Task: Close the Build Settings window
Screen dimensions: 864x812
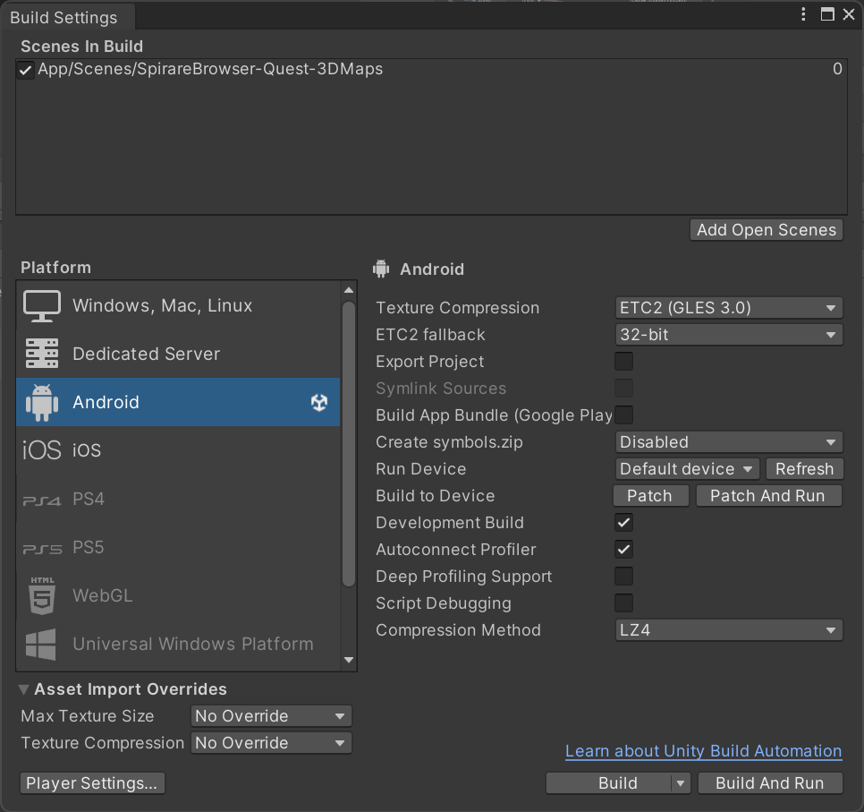Action: coord(849,14)
